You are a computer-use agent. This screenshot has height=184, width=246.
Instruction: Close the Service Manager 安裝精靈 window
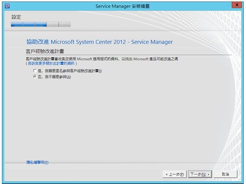(237, 5)
